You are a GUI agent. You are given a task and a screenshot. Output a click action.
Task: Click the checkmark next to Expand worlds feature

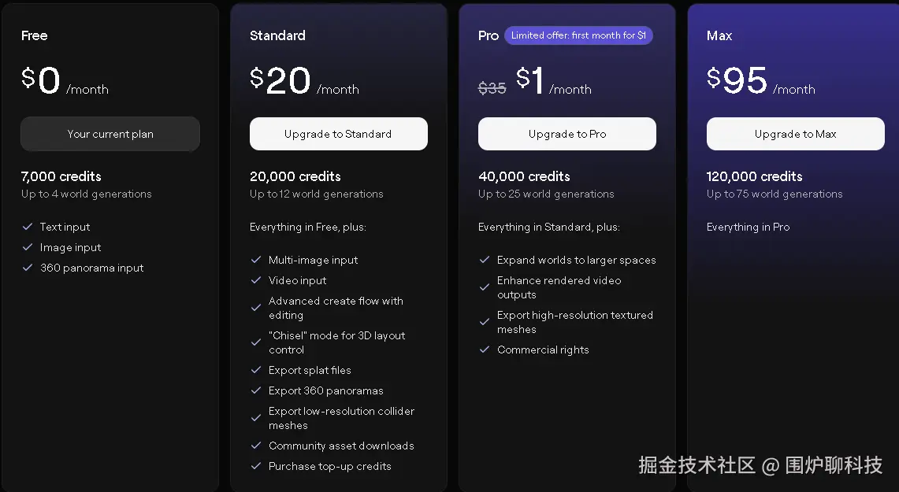[x=485, y=260]
